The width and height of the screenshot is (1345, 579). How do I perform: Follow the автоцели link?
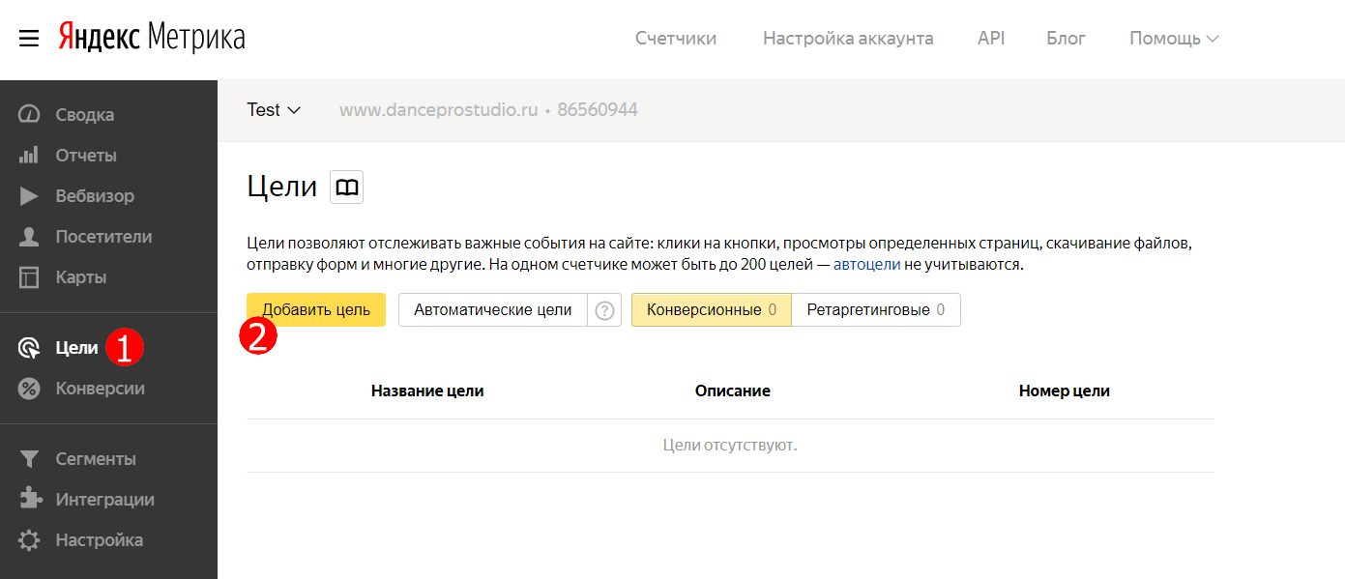click(867, 264)
